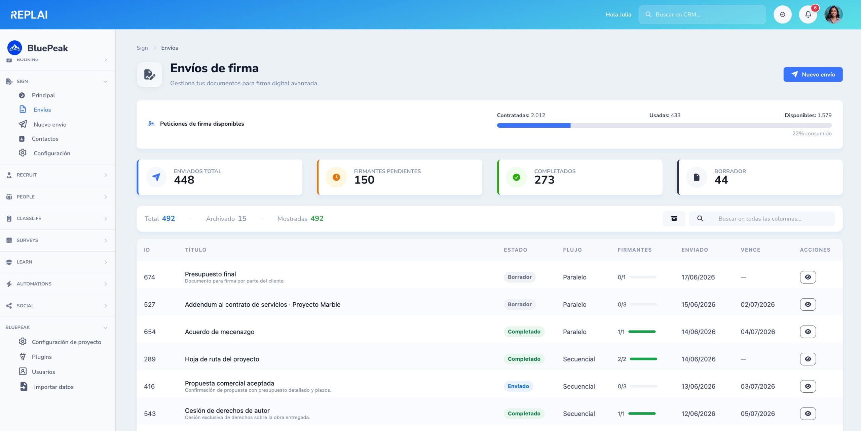Open Julia's profile avatar
Viewport: 861px width, 431px height.
(x=833, y=14)
